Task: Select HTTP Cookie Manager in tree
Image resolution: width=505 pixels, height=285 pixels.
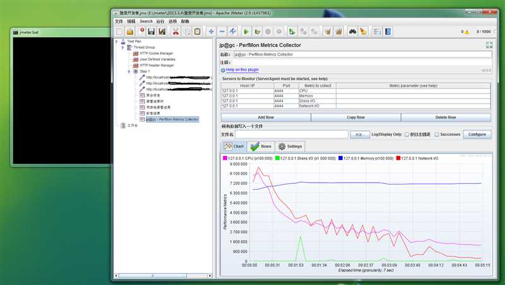Action: point(156,54)
